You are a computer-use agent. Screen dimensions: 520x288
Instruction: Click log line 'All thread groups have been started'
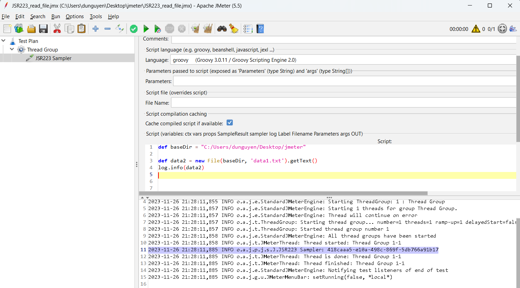coord(292,236)
